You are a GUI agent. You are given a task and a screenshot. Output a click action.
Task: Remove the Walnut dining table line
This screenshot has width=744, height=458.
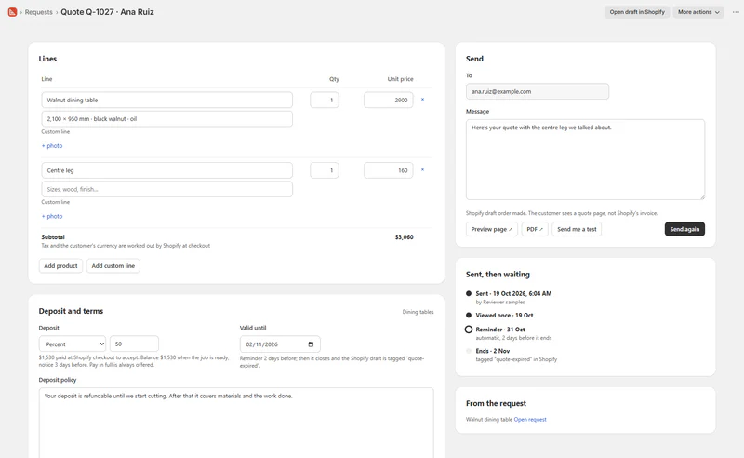click(x=422, y=100)
